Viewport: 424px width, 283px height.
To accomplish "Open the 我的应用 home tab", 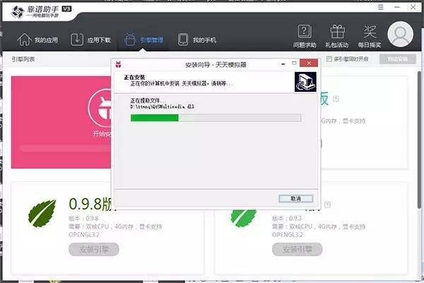I will coord(37,40).
